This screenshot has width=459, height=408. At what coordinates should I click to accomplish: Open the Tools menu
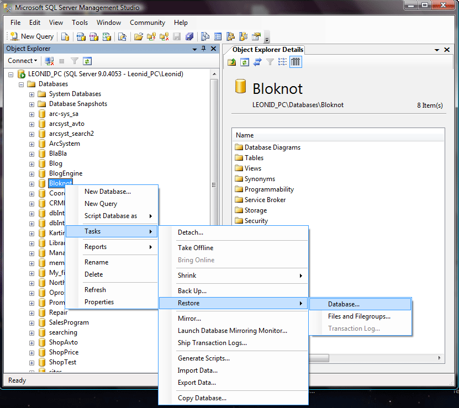pyautogui.click(x=80, y=23)
